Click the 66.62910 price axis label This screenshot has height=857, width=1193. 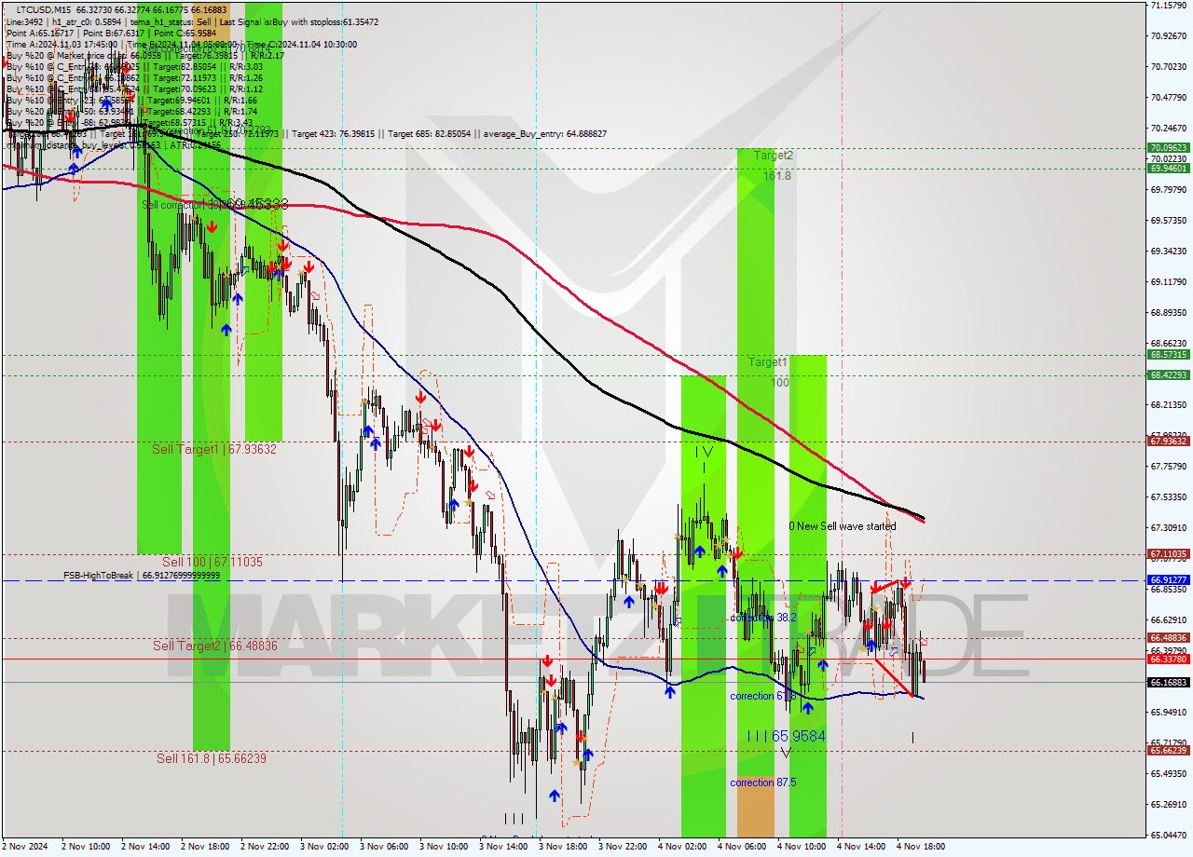tap(1168, 619)
